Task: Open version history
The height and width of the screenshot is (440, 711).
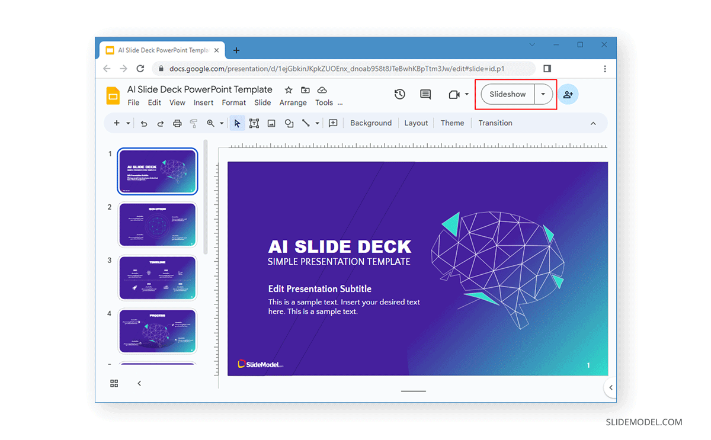Action: (399, 94)
